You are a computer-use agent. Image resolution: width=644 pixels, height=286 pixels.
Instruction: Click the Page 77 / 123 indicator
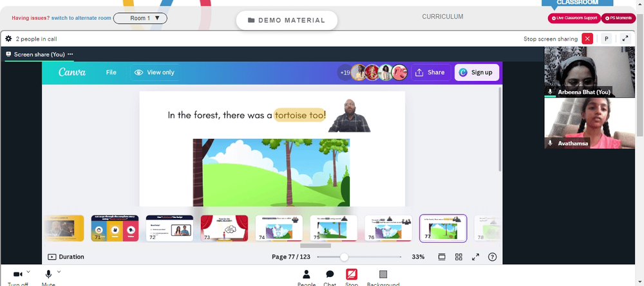click(x=291, y=257)
